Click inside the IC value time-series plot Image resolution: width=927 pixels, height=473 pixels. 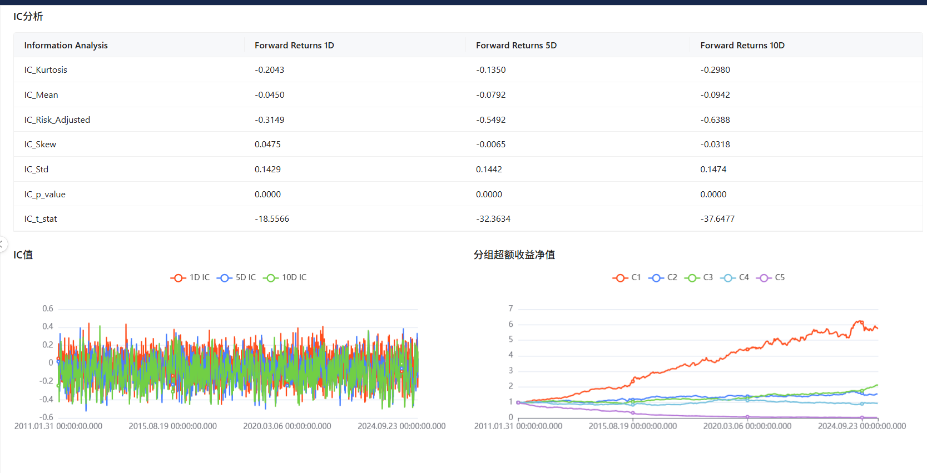238,363
